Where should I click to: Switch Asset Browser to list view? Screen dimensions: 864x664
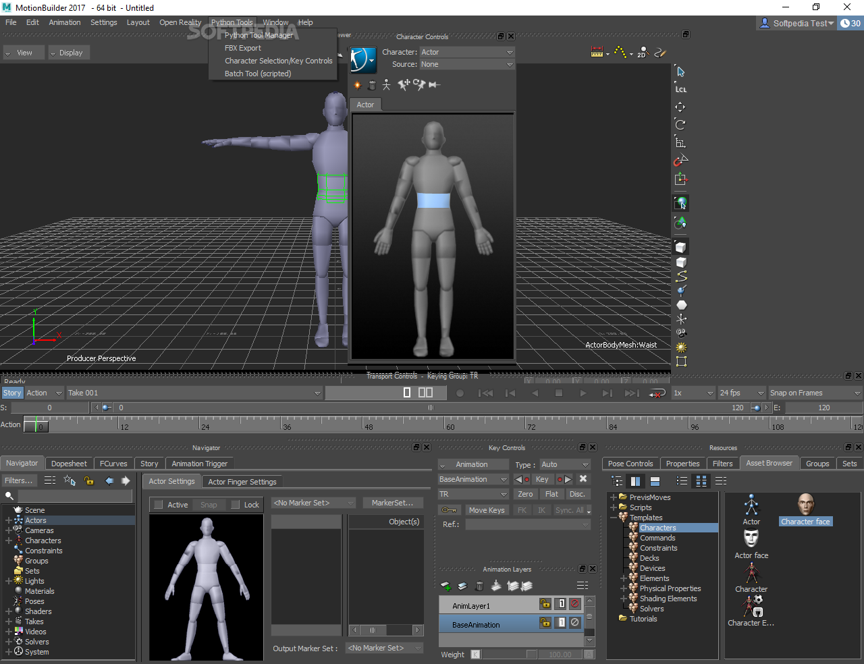tap(682, 481)
